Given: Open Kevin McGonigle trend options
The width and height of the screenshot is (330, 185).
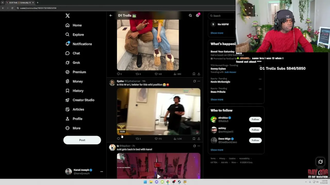Looking at the screenshot, I should point(260,79).
